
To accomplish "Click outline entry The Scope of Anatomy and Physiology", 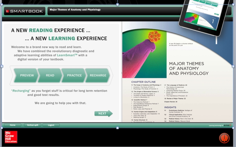I will click(x=146, y=85).
